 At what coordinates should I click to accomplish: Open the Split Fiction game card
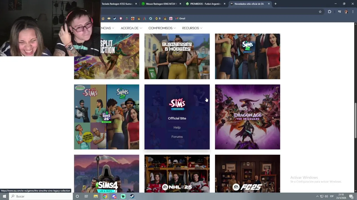107,56
